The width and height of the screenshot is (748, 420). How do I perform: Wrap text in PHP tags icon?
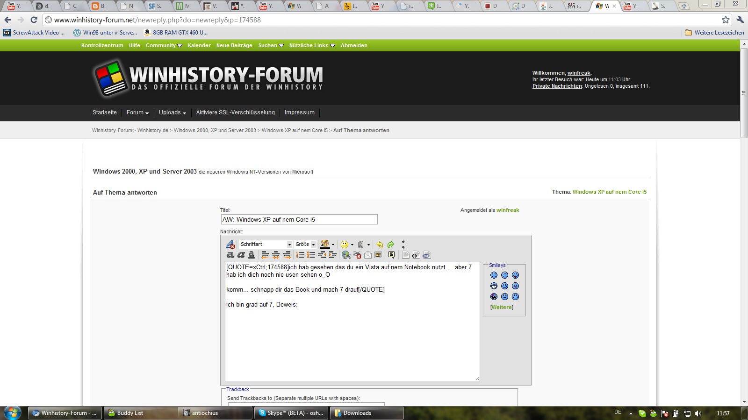tap(426, 255)
